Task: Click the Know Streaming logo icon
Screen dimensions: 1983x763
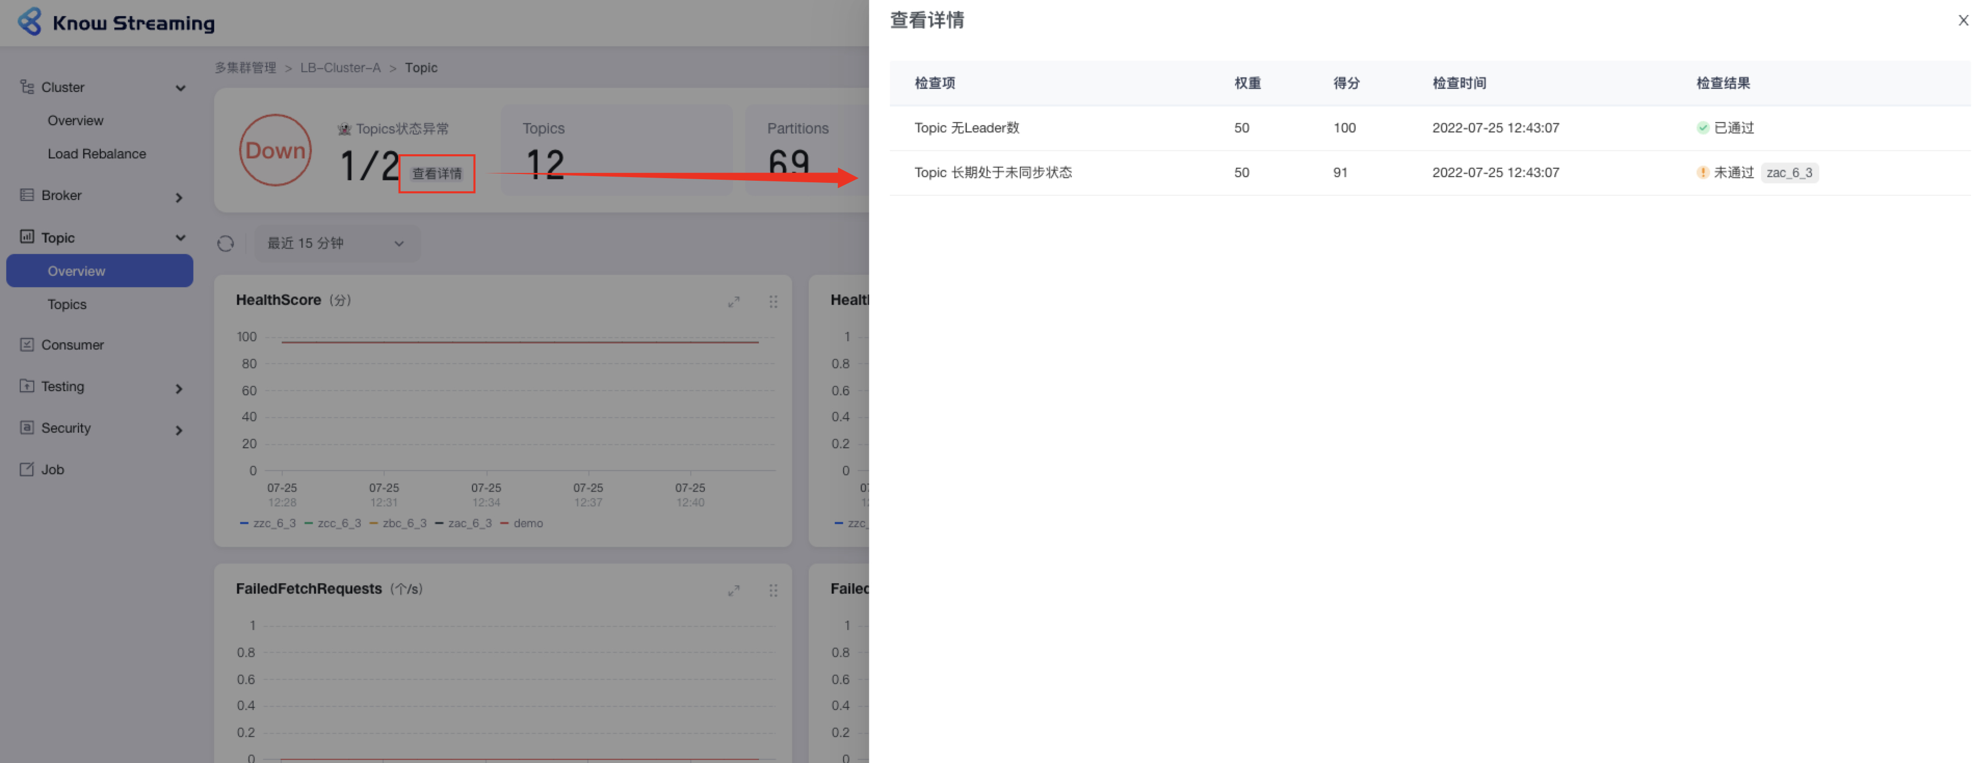Action: 30,21
